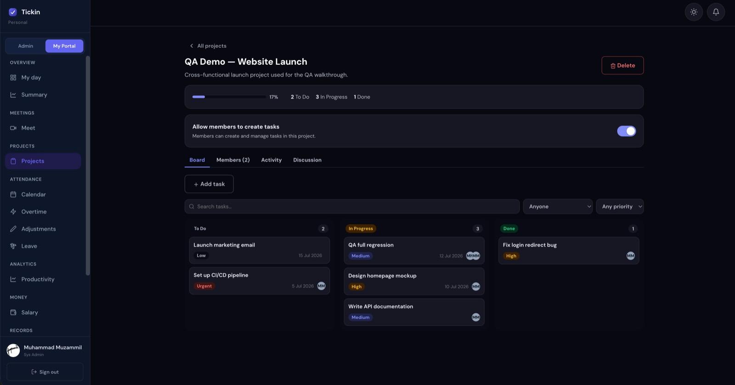Click the Search tasks field

[352, 207]
